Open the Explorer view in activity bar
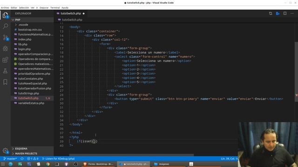This screenshot has height=167, width=298. click(5, 15)
